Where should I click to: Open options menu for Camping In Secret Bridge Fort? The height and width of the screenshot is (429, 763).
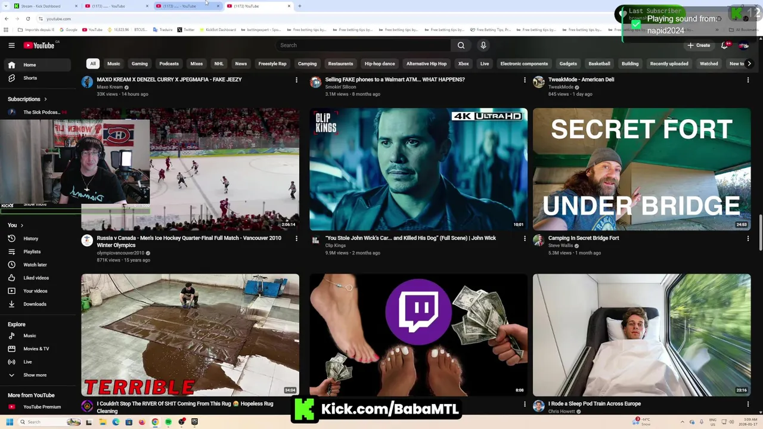[748, 238]
